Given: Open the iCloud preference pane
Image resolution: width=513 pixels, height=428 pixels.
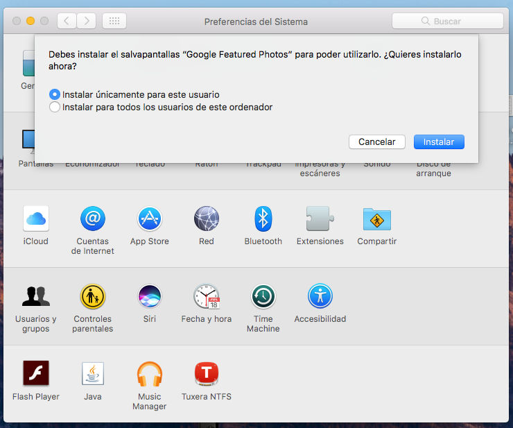Looking at the screenshot, I should (x=35, y=219).
